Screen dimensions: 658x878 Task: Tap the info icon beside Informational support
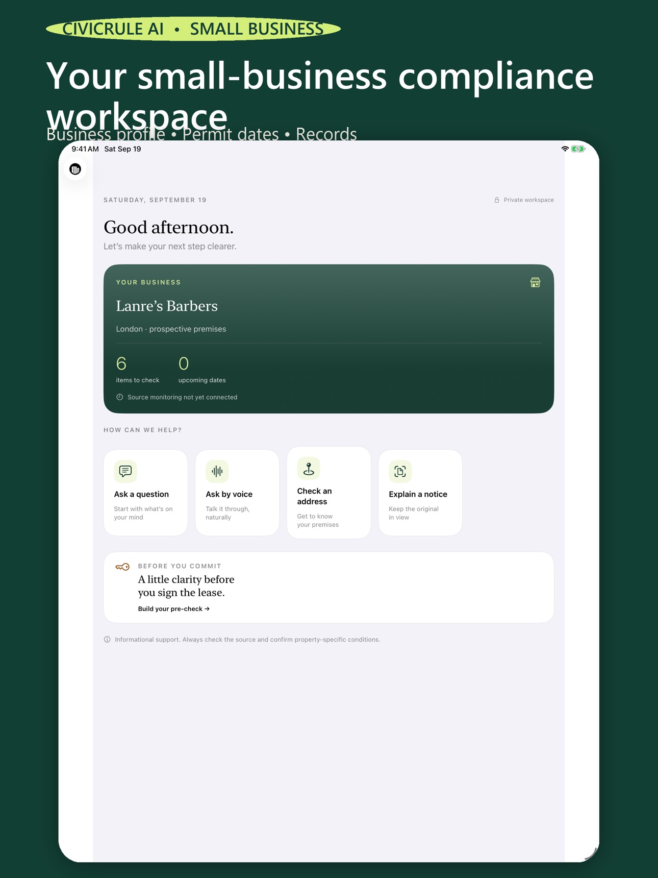point(107,640)
